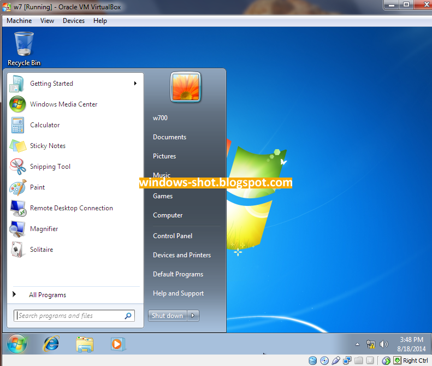Open Default Programs link
Image resolution: width=432 pixels, height=366 pixels.
(178, 274)
